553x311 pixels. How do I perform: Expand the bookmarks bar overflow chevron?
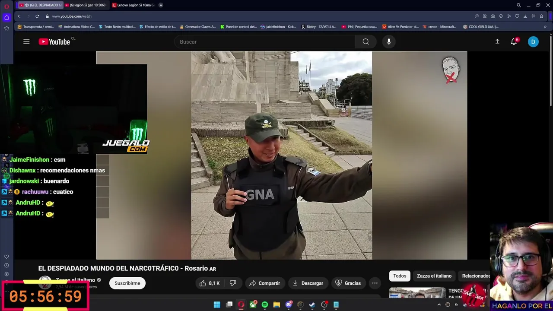pos(545,27)
